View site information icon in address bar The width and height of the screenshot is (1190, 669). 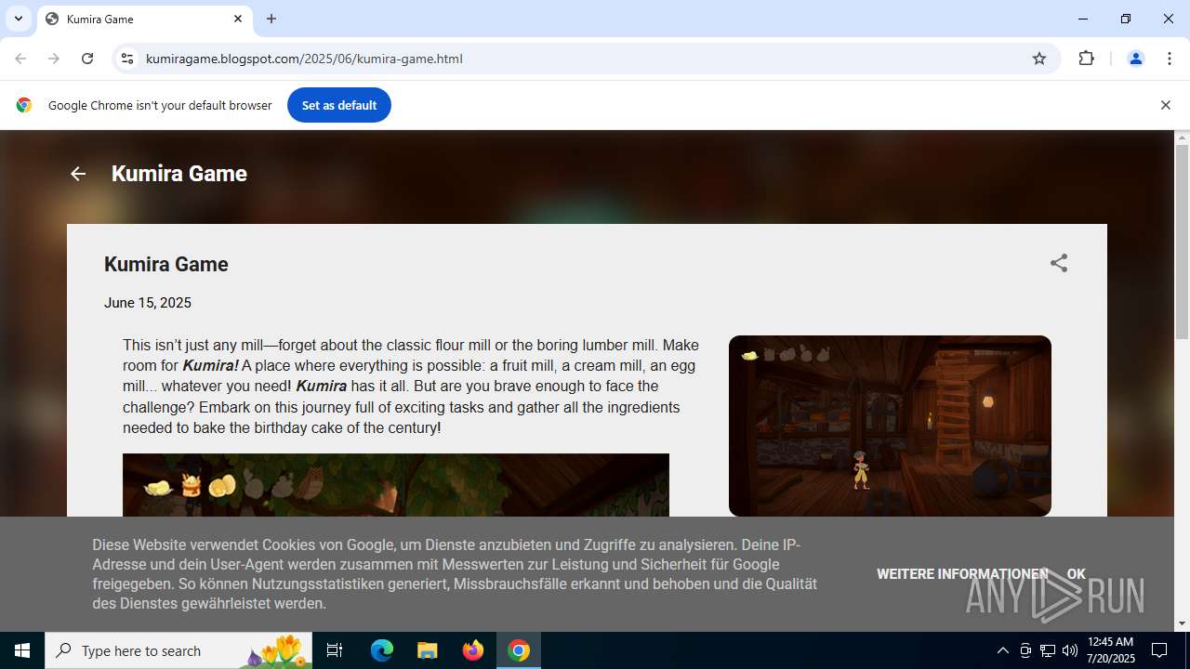click(x=127, y=59)
